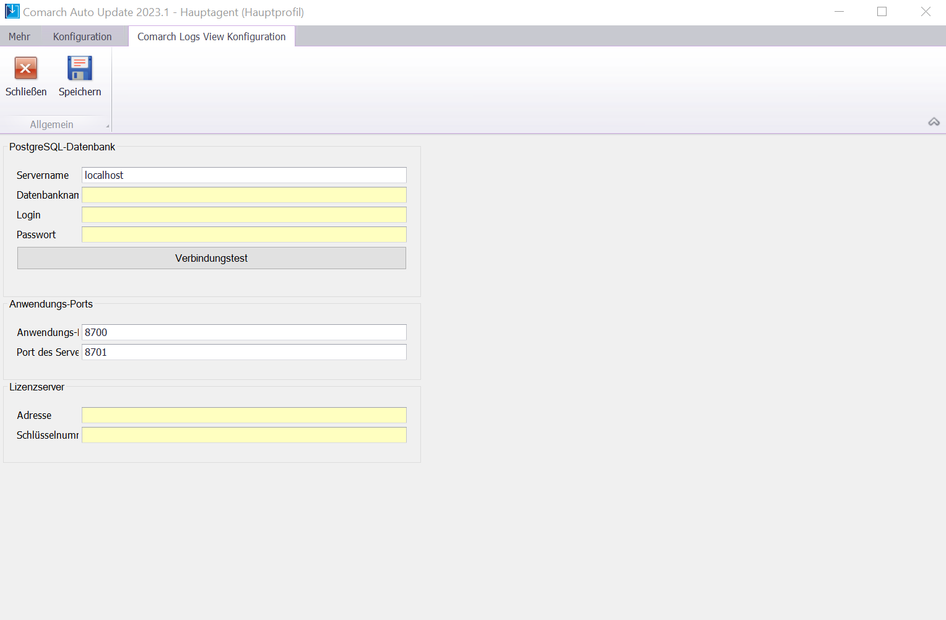This screenshot has height=620, width=946.
Task: Focus the Login input field
Action: [244, 215]
